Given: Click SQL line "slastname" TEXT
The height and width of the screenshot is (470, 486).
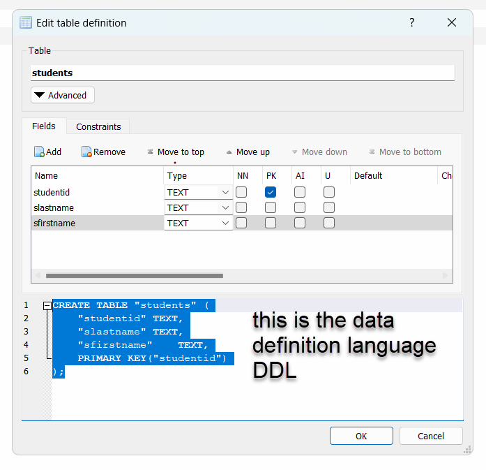Looking at the screenshot, I should (130, 332).
